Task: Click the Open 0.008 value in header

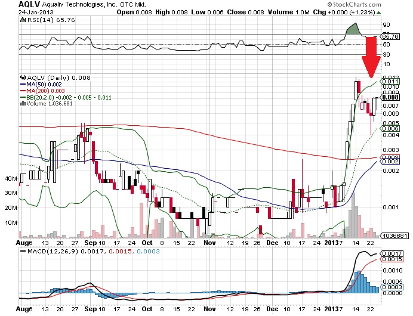Action: [x=134, y=13]
